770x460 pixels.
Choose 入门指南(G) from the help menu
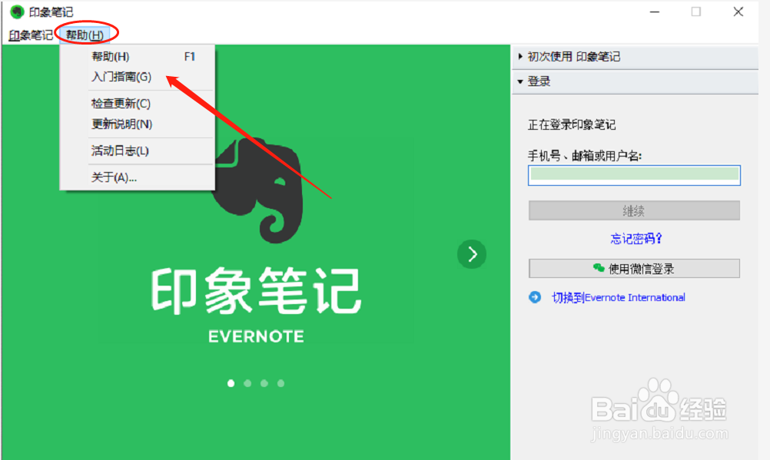[137, 77]
